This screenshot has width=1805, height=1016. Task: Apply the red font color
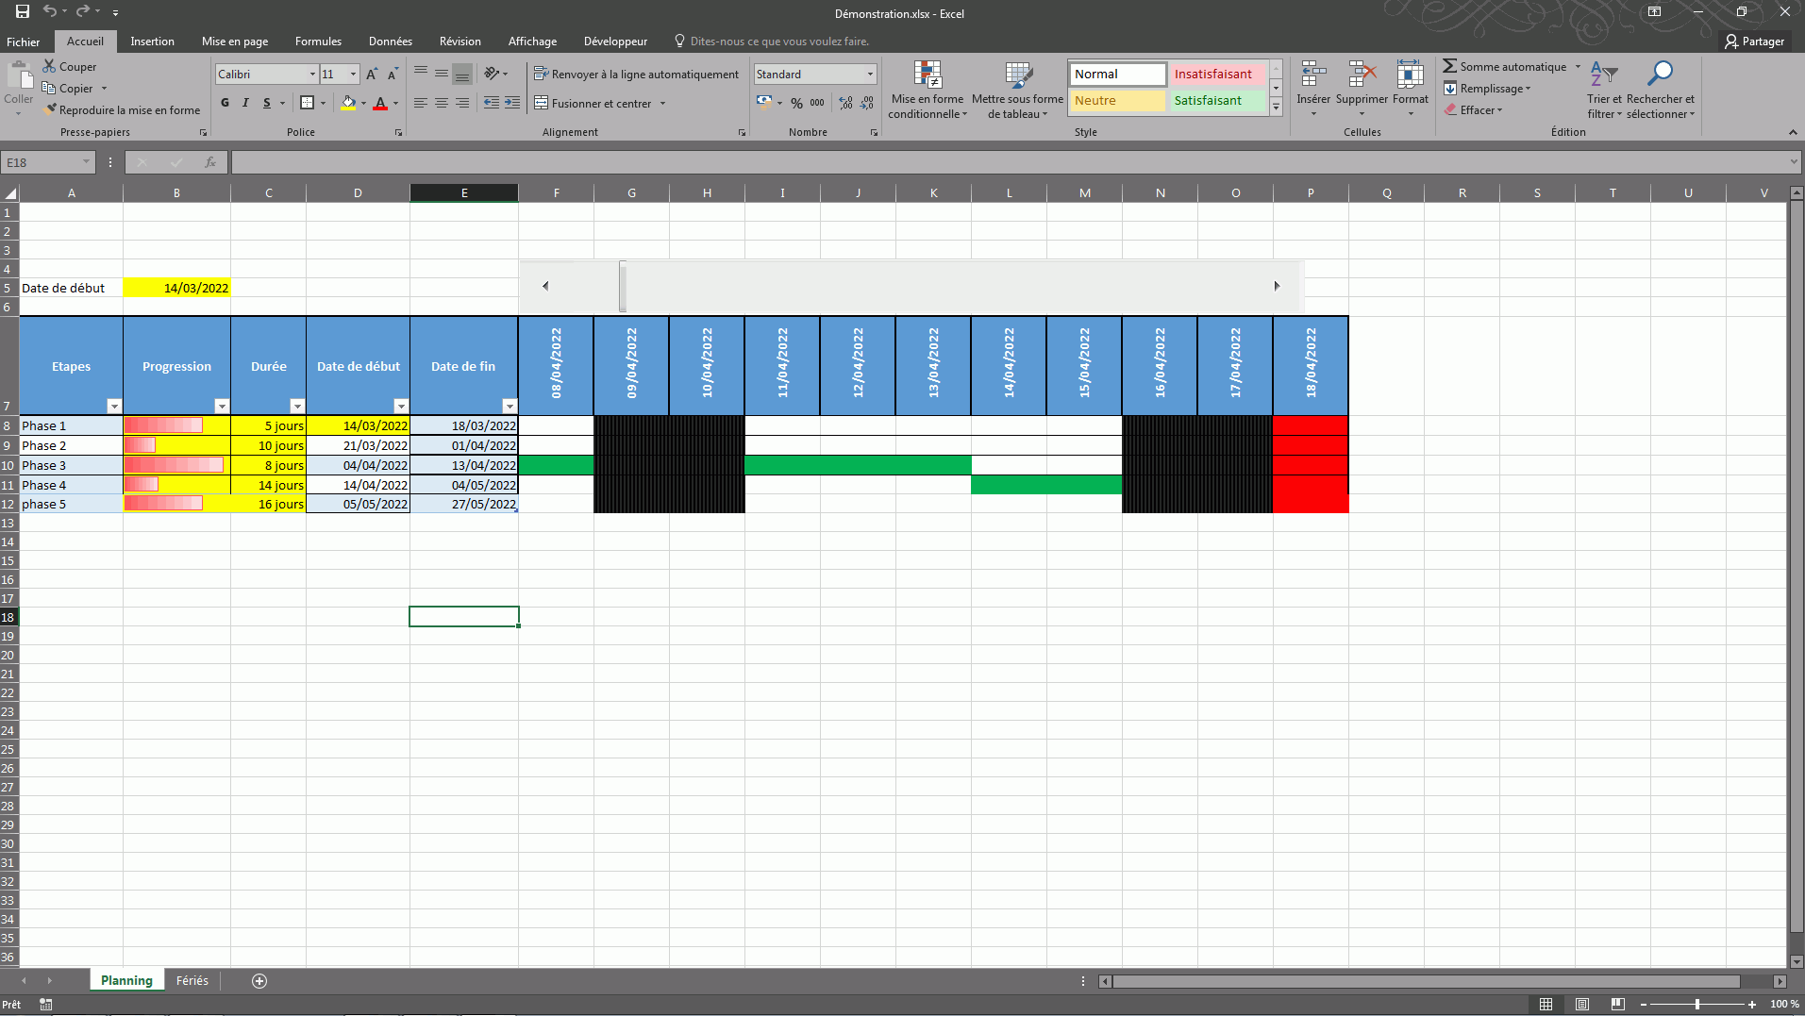pyautogui.click(x=380, y=103)
